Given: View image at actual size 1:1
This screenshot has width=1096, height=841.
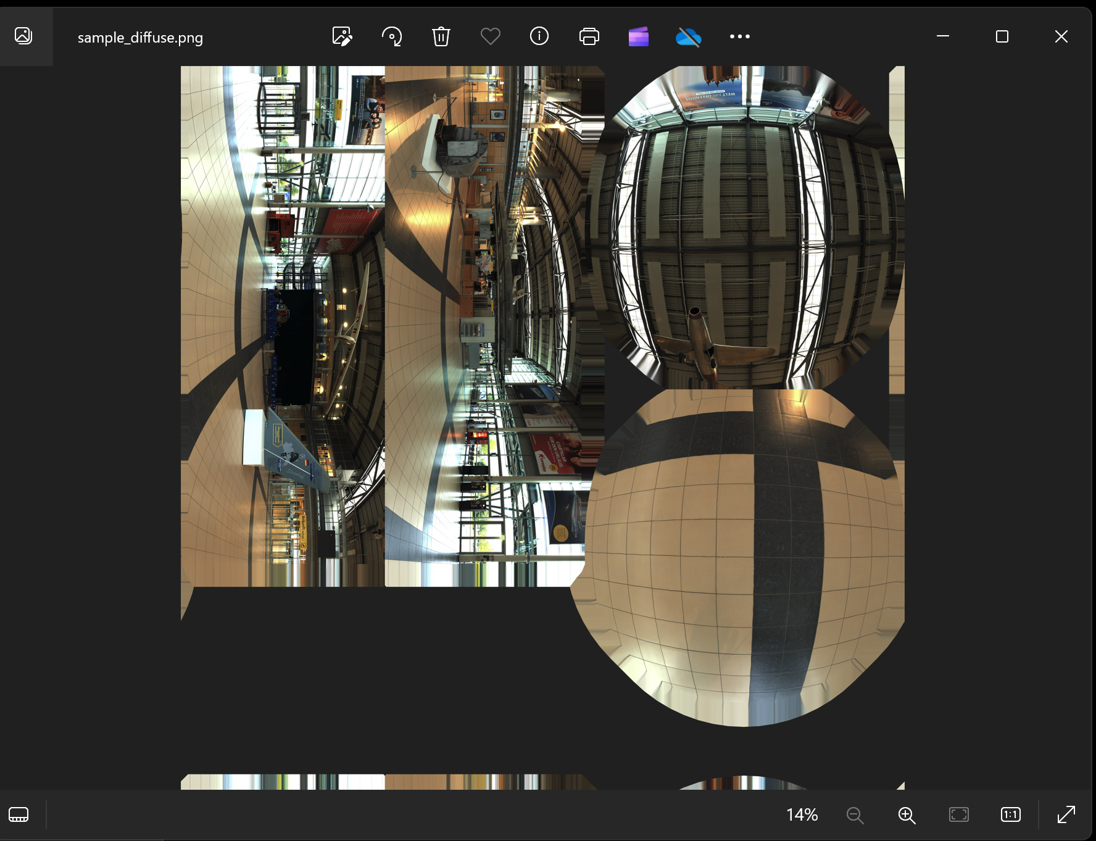Looking at the screenshot, I should click(x=1010, y=815).
